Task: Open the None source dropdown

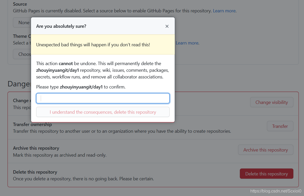Action: (x=22, y=22)
